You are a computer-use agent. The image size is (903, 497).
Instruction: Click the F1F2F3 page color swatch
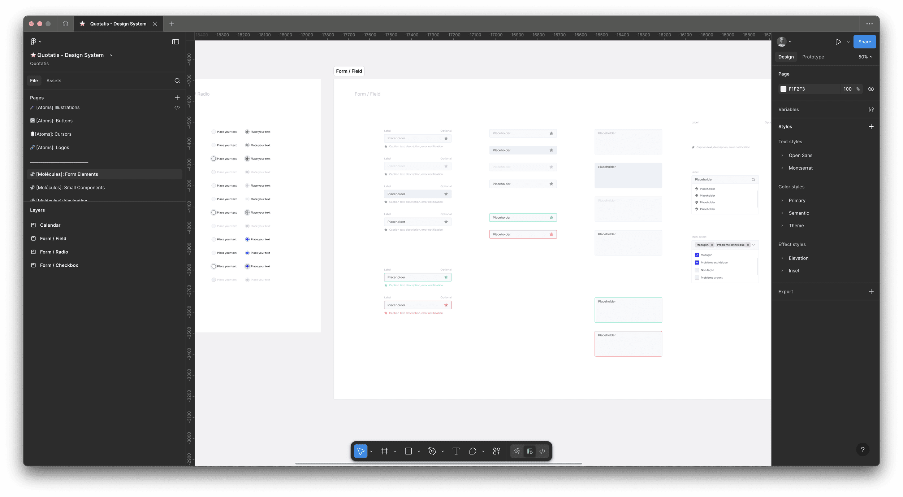[783, 89]
